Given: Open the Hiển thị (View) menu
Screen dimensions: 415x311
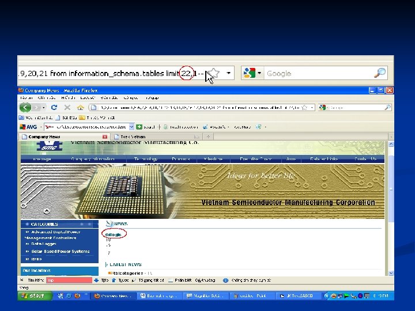Looking at the screenshot, I should (x=68, y=98).
